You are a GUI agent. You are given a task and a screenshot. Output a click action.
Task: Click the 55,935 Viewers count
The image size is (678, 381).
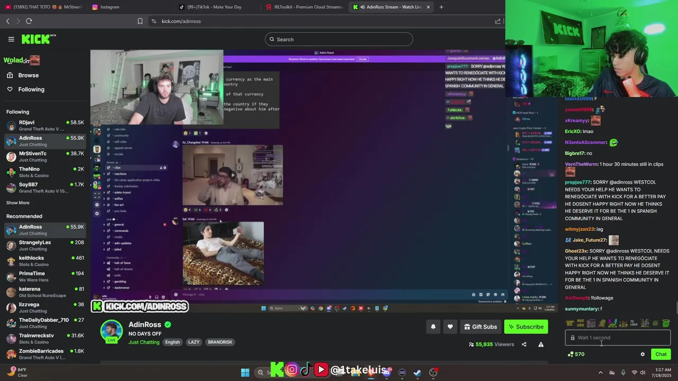(492, 344)
